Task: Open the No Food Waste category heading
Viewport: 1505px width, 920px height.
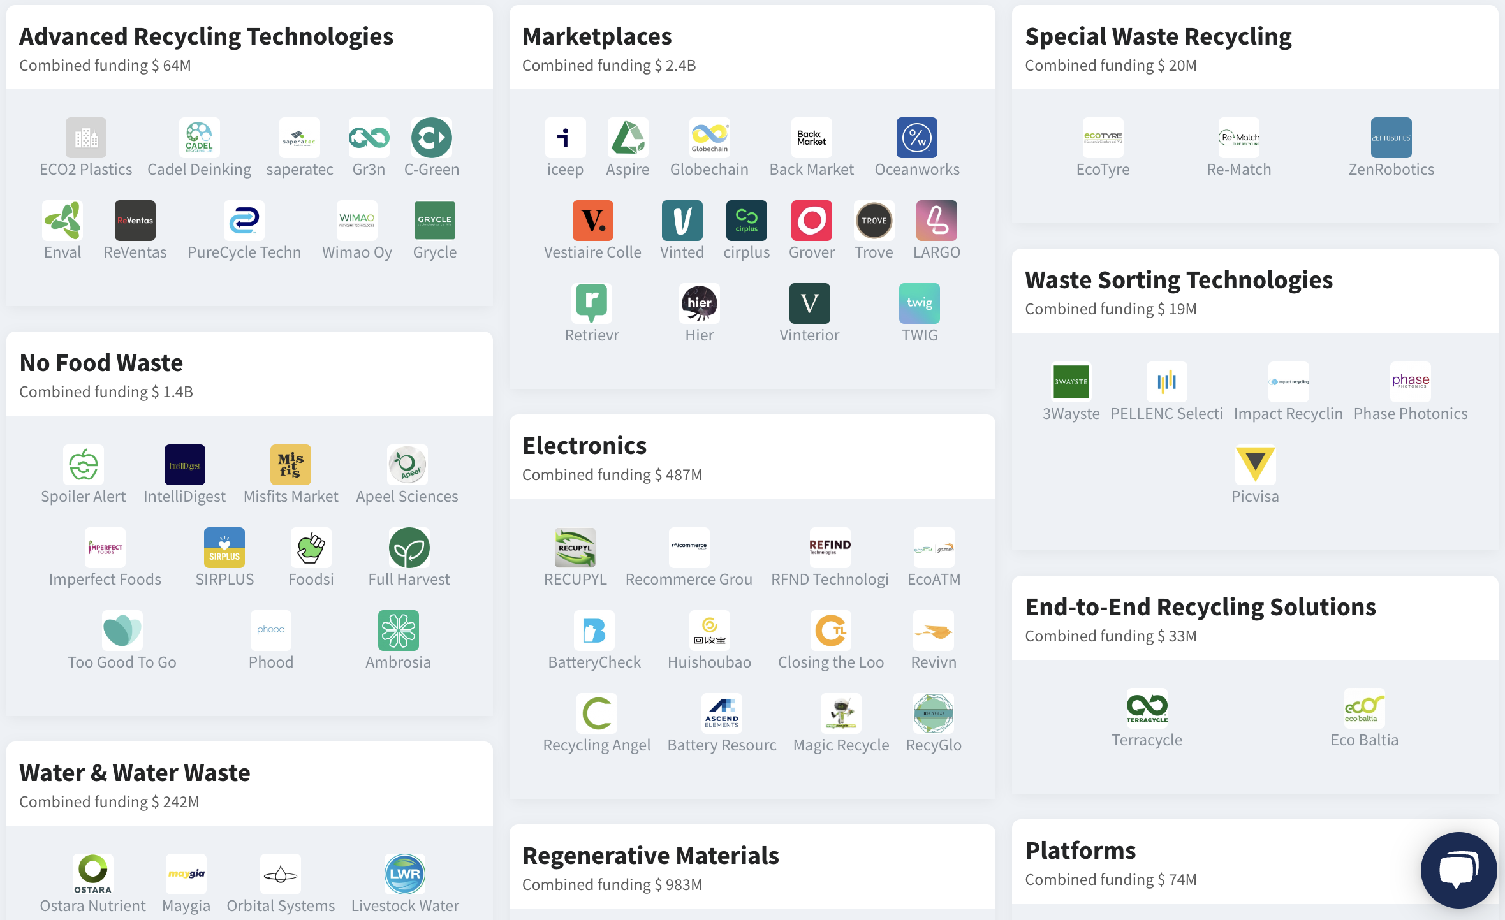Action: pyautogui.click(x=101, y=363)
